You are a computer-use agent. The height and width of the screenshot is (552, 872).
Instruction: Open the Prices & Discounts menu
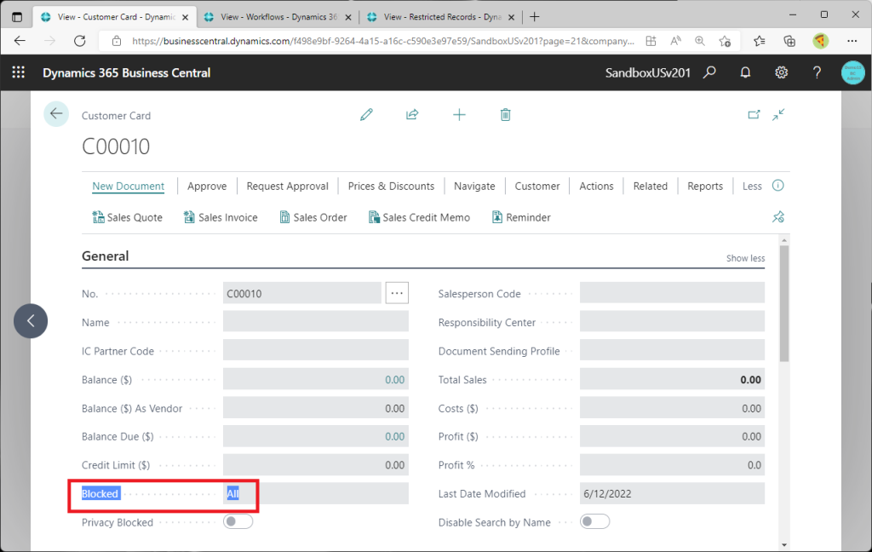point(391,186)
